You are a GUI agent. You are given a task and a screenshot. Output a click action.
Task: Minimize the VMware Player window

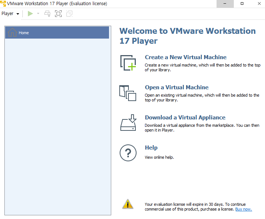click(225, 4)
